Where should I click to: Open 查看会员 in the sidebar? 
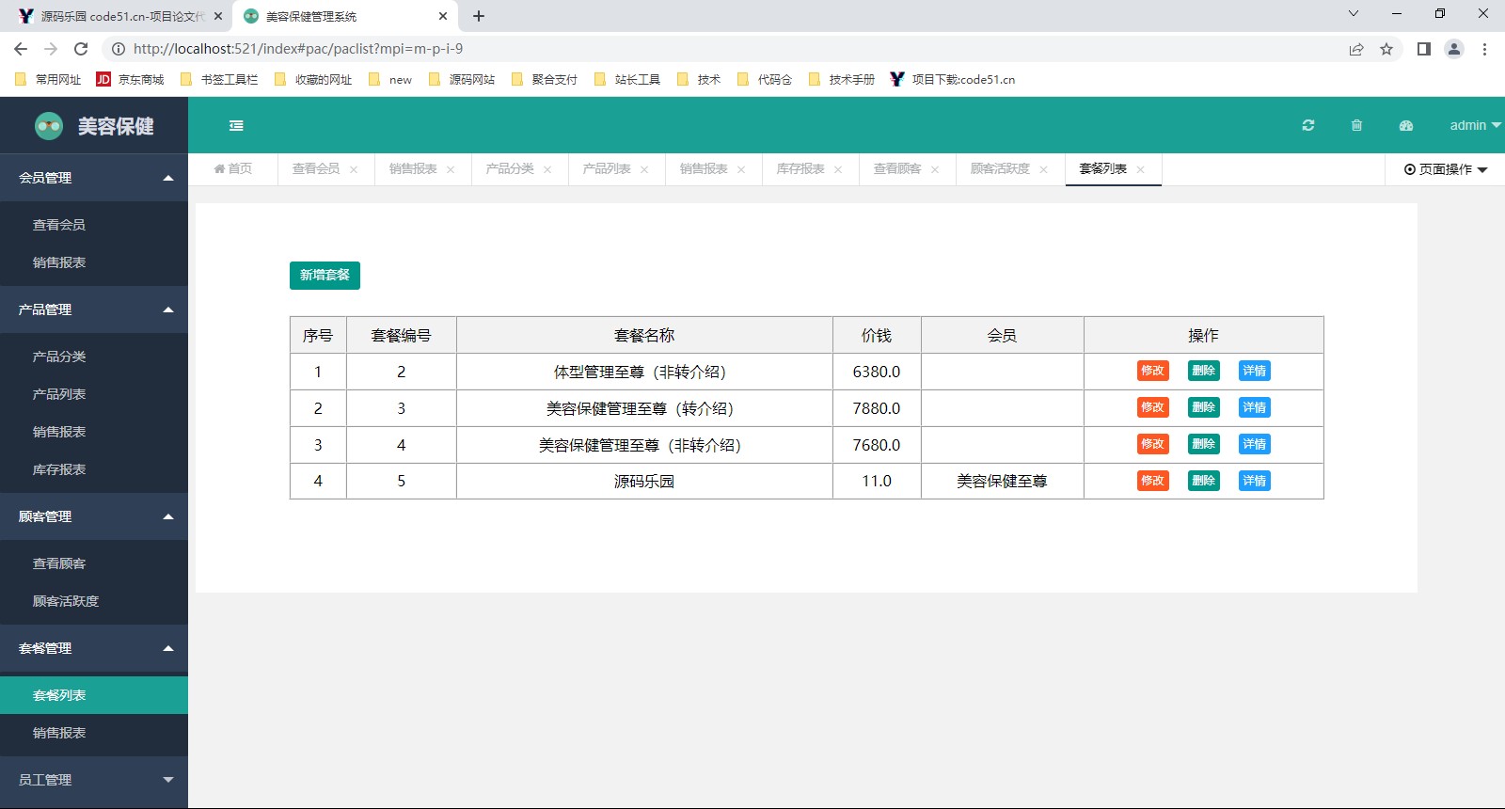click(x=94, y=225)
